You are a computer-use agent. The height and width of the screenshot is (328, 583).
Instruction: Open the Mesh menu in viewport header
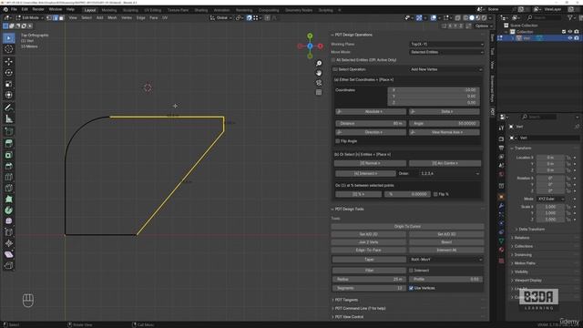click(x=112, y=18)
